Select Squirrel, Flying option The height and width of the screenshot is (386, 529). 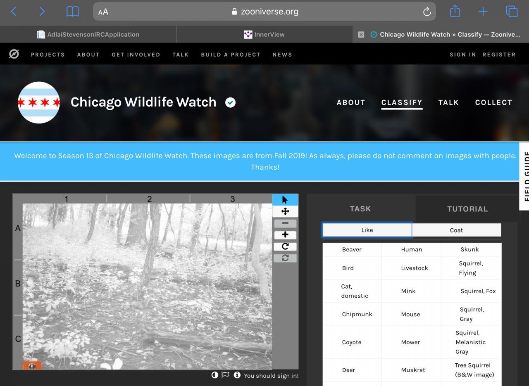pos(471,268)
